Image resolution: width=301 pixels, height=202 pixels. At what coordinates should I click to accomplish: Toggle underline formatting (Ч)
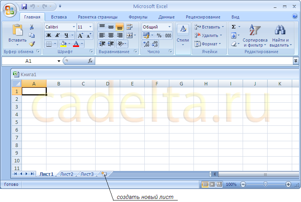(66, 35)
